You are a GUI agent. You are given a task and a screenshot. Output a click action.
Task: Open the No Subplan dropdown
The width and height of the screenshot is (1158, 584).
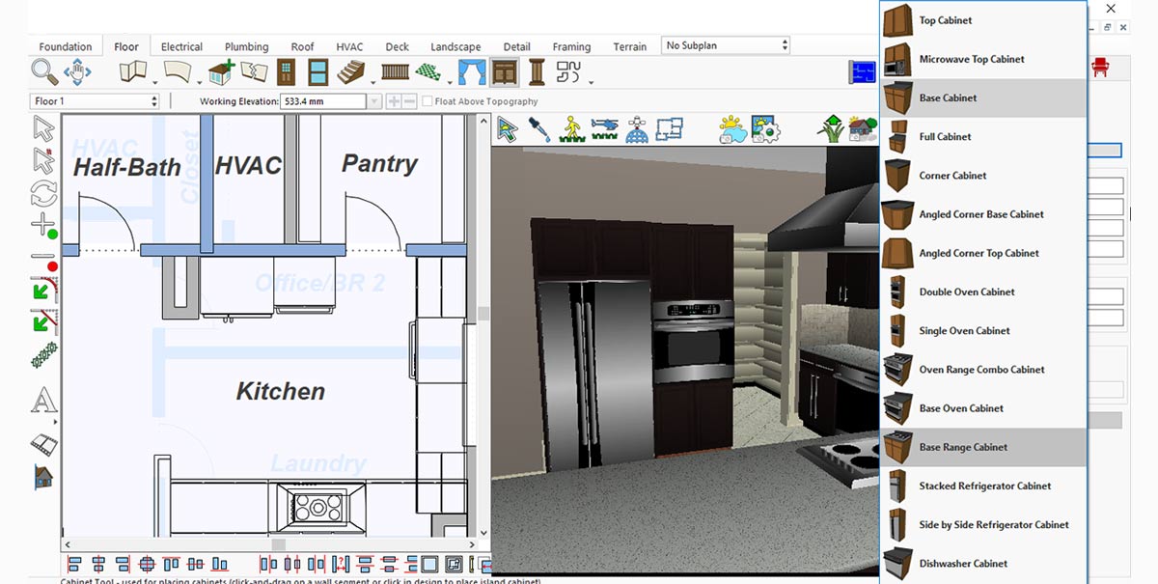coord(726,45)
